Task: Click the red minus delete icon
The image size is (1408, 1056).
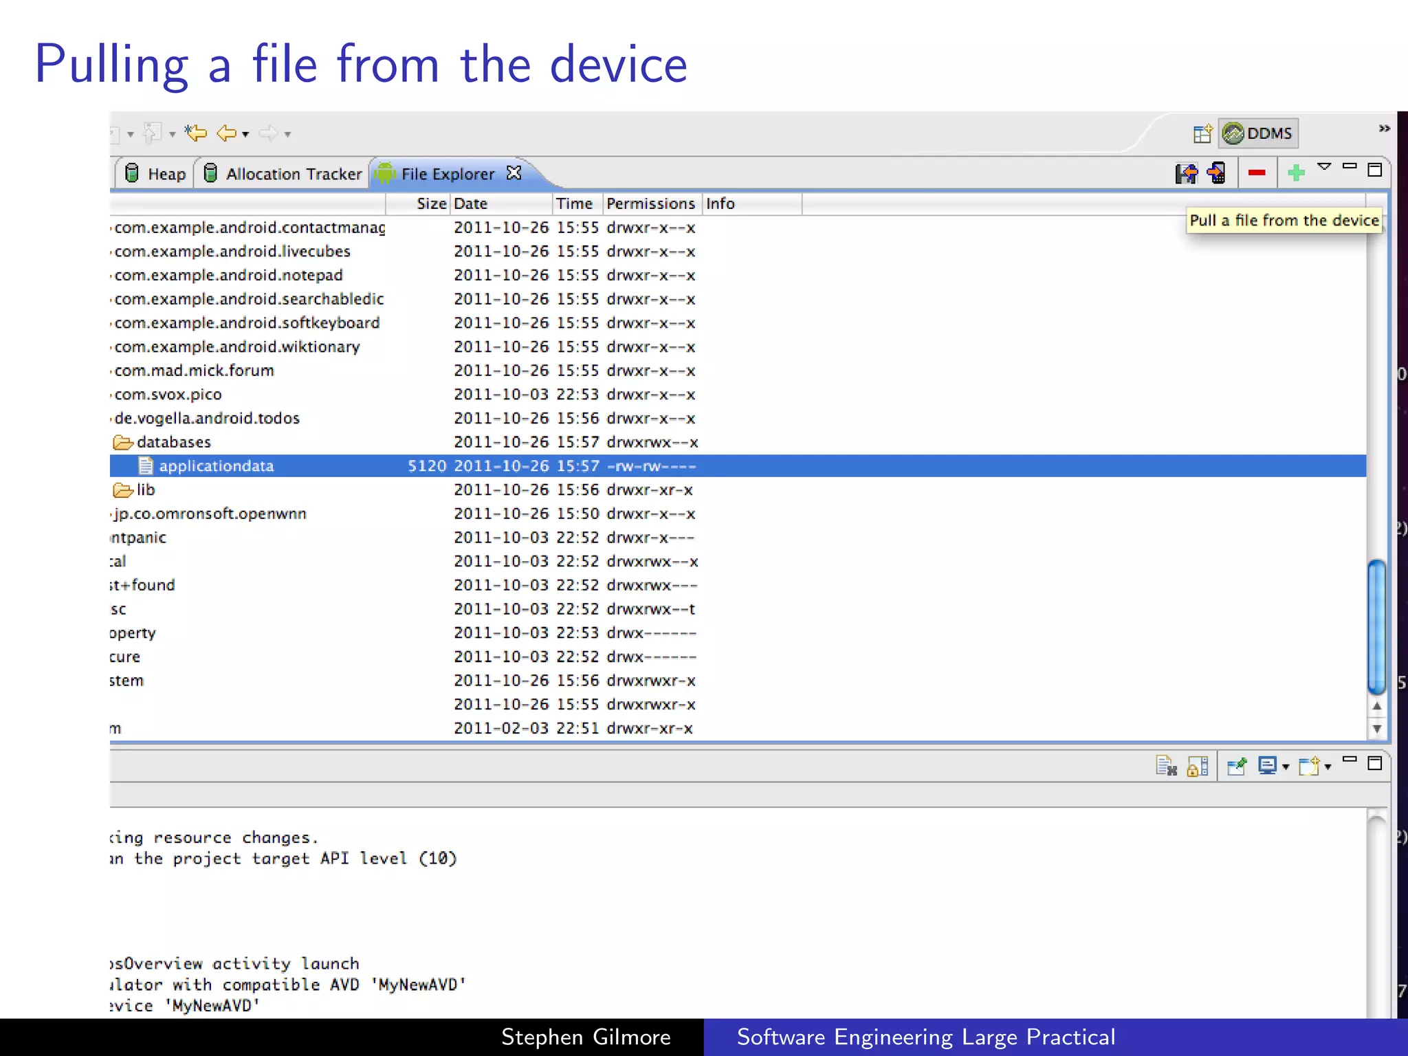Action: (1257, 173)
